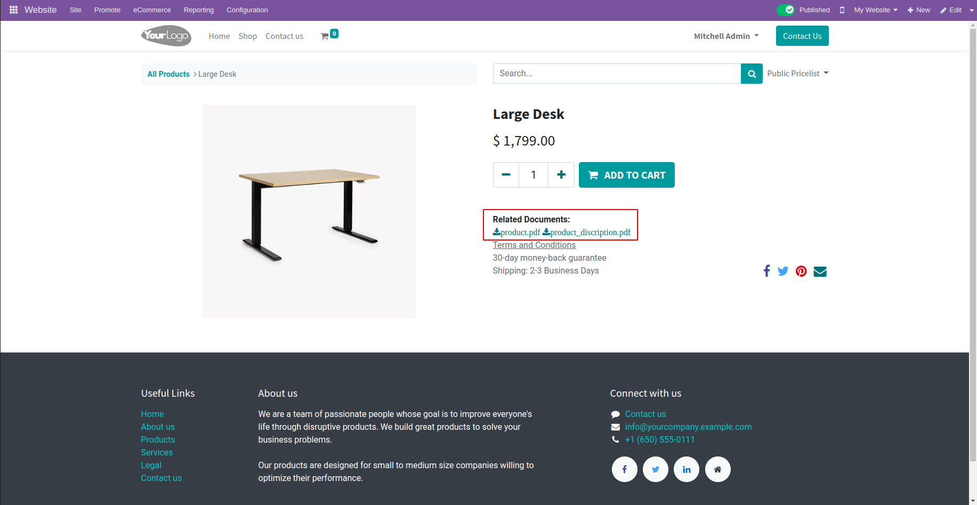Viewport: 977px width, 505px height.
Task: Share product on Facebook icon
Action: pos(766,271)
